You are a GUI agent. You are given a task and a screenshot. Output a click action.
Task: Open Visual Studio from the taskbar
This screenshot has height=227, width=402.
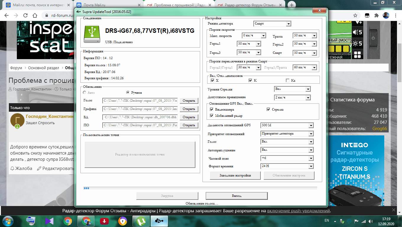tap(49, 221)
